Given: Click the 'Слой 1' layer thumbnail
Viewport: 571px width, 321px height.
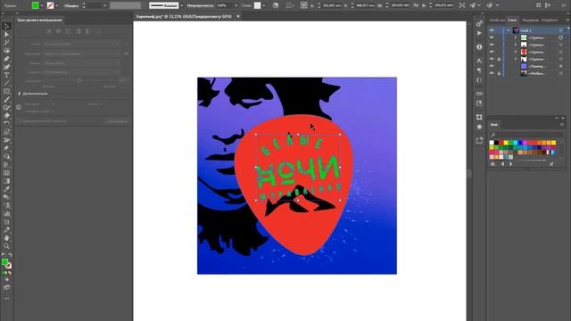Looking at the screenshot, I should [516, 30].
